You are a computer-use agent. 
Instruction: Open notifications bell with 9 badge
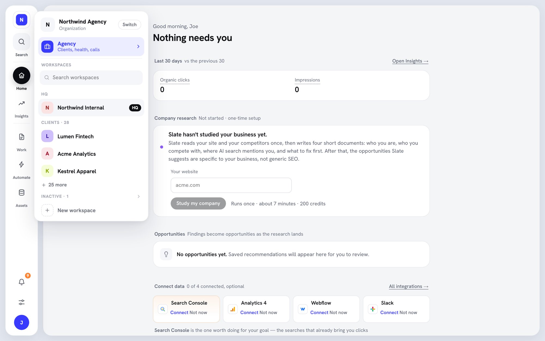tap(22, 282)
